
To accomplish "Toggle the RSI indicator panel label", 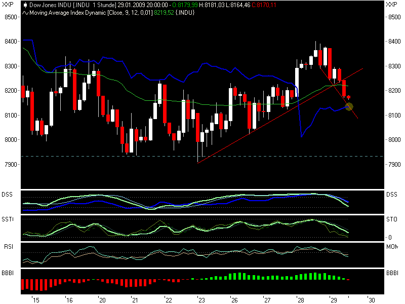I will point(8,247).
